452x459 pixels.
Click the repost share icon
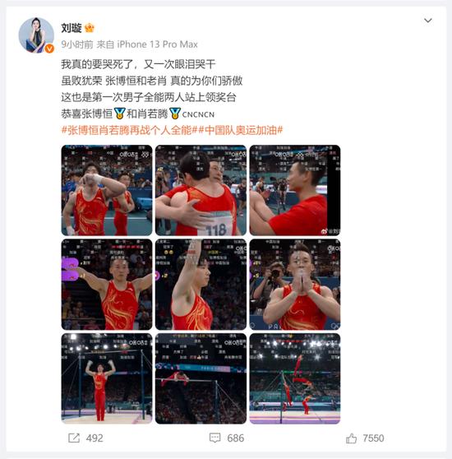pos(74,438)
